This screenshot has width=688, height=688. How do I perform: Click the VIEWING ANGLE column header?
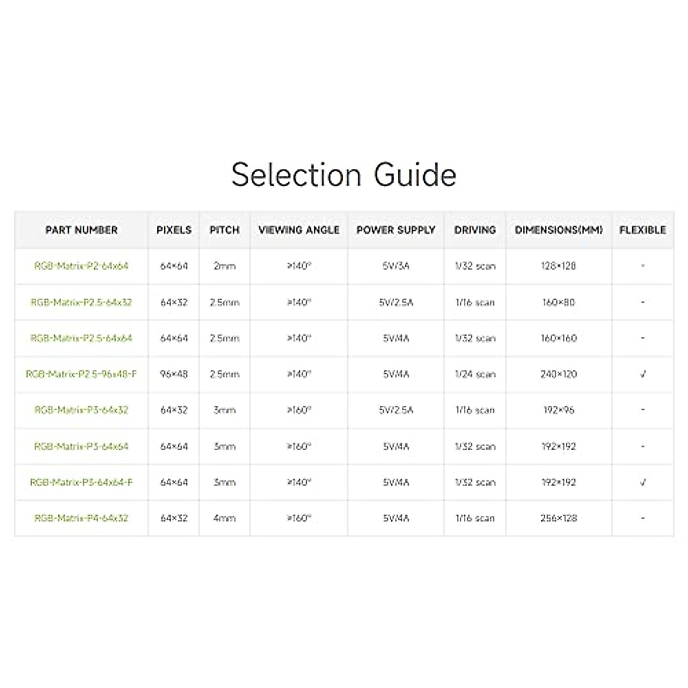(x=299, y=230)
